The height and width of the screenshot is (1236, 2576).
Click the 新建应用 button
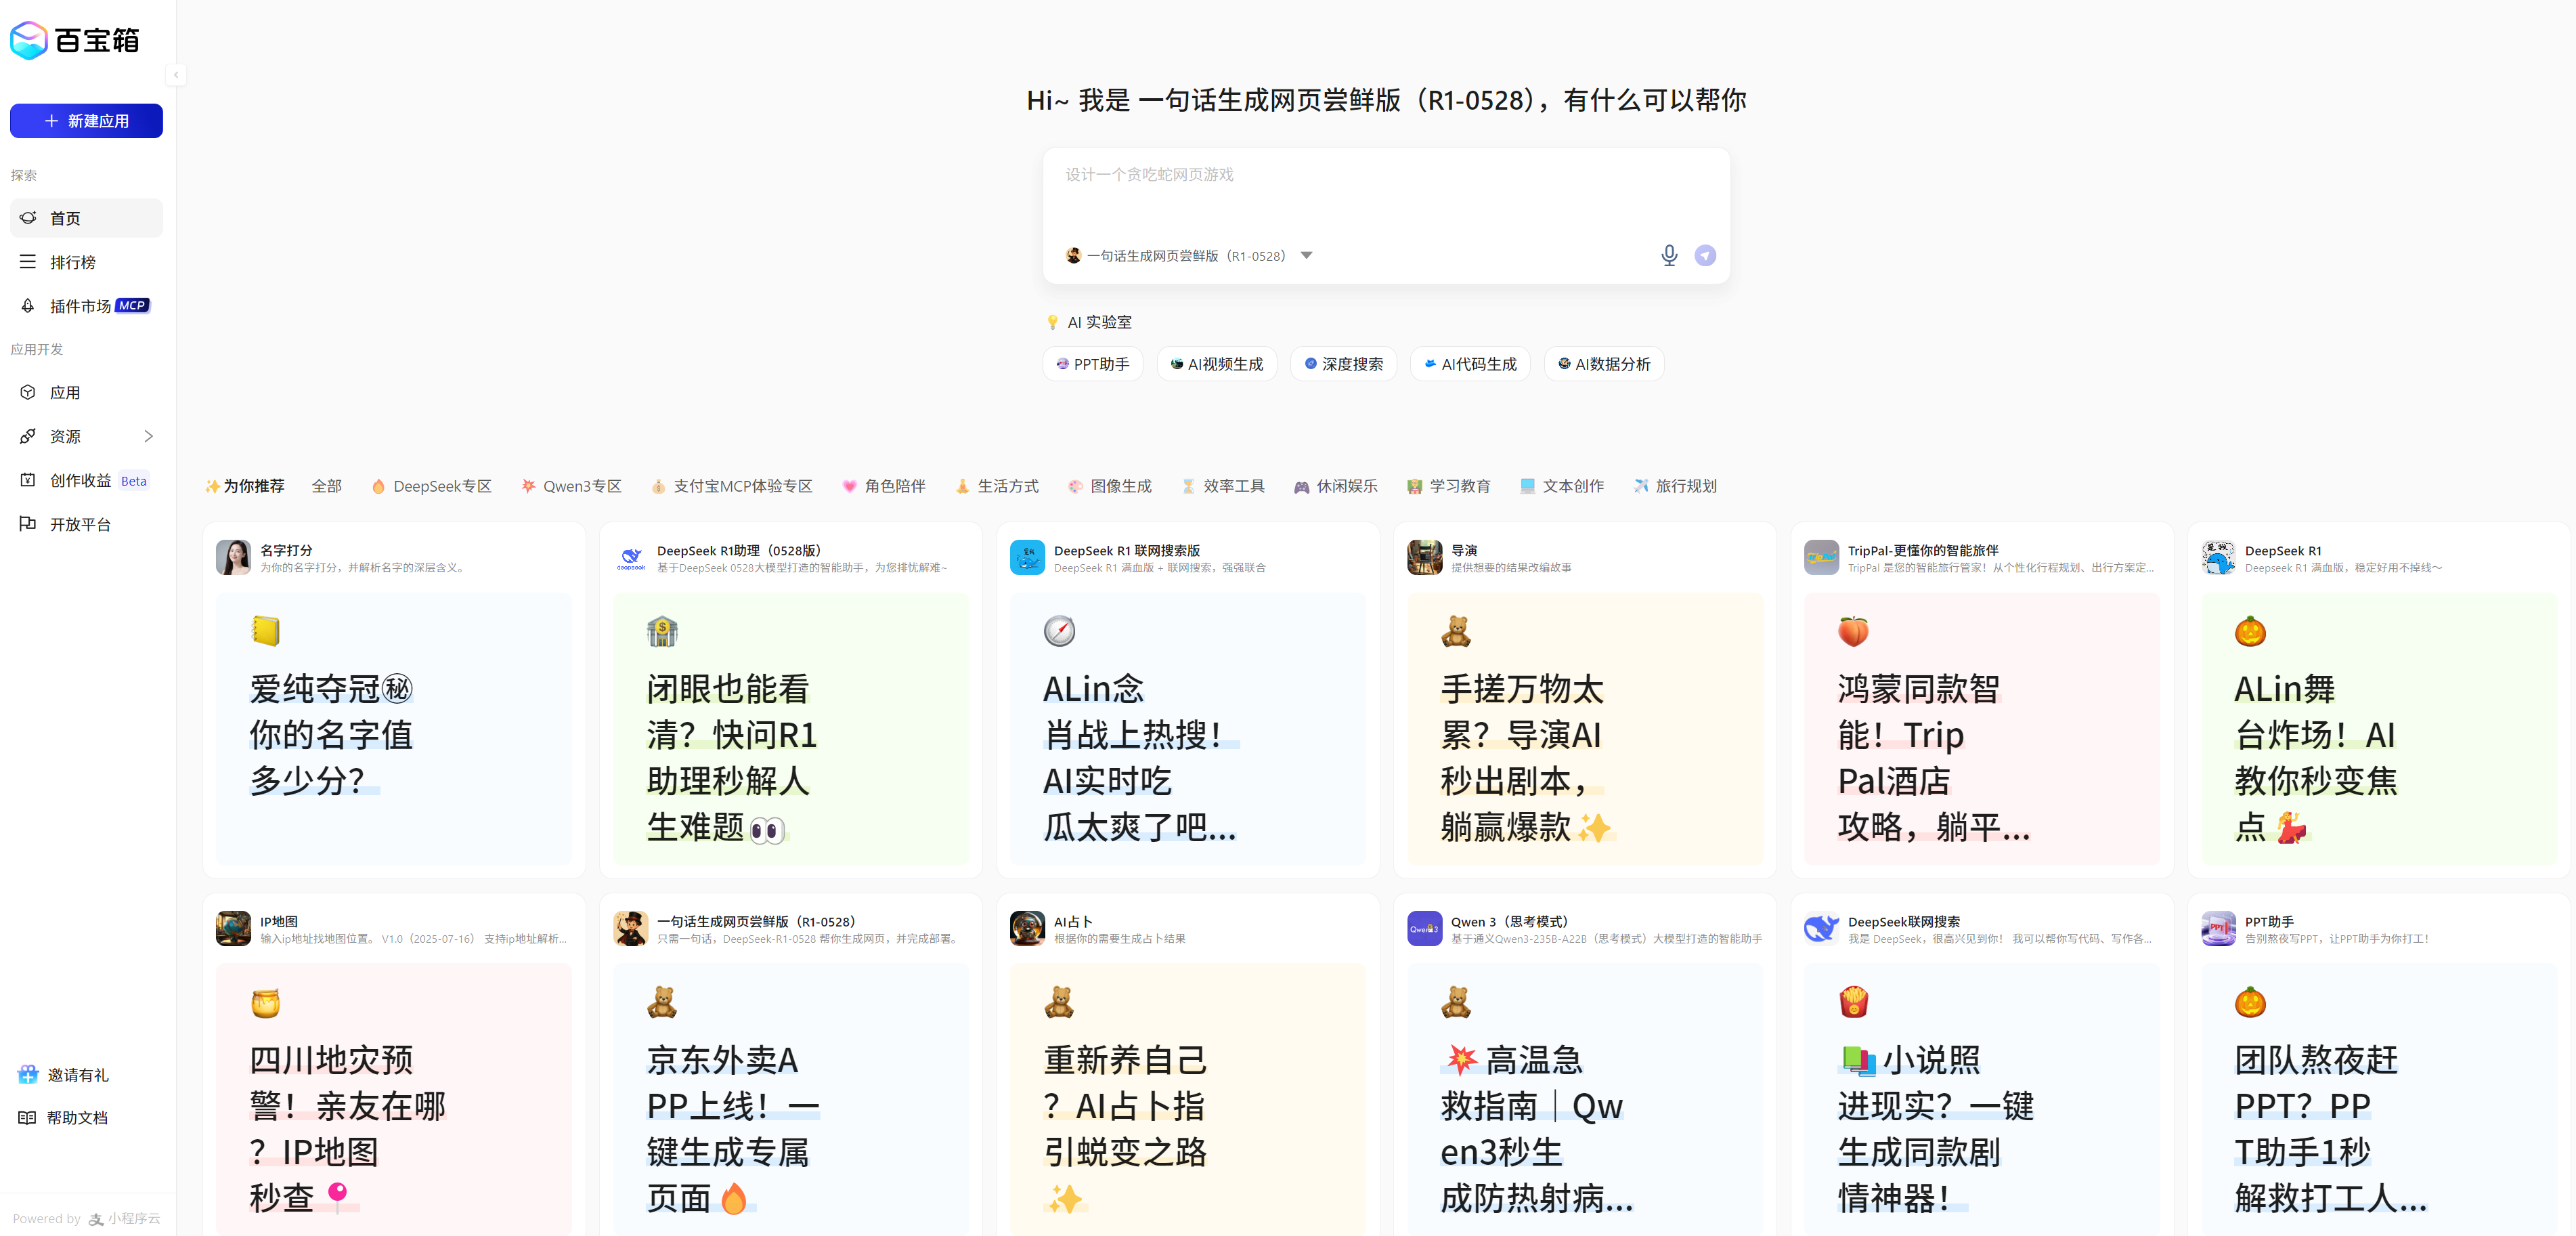[x=86, y=121]
